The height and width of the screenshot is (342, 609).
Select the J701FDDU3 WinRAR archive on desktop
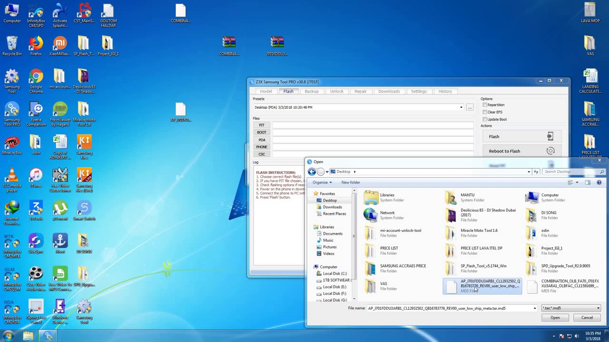coord(277,46)
